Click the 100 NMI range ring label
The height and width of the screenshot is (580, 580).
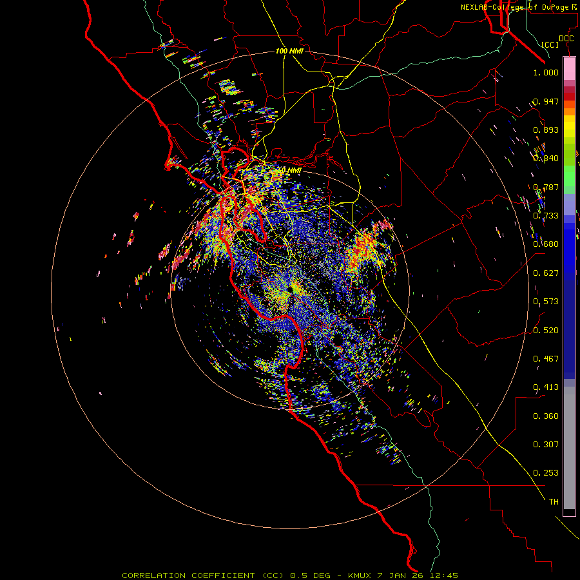click(x=289, y=51)
